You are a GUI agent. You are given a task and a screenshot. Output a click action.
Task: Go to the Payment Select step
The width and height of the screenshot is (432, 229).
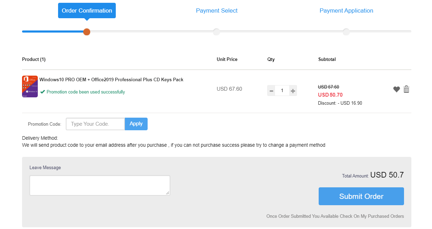pos(217,11)
